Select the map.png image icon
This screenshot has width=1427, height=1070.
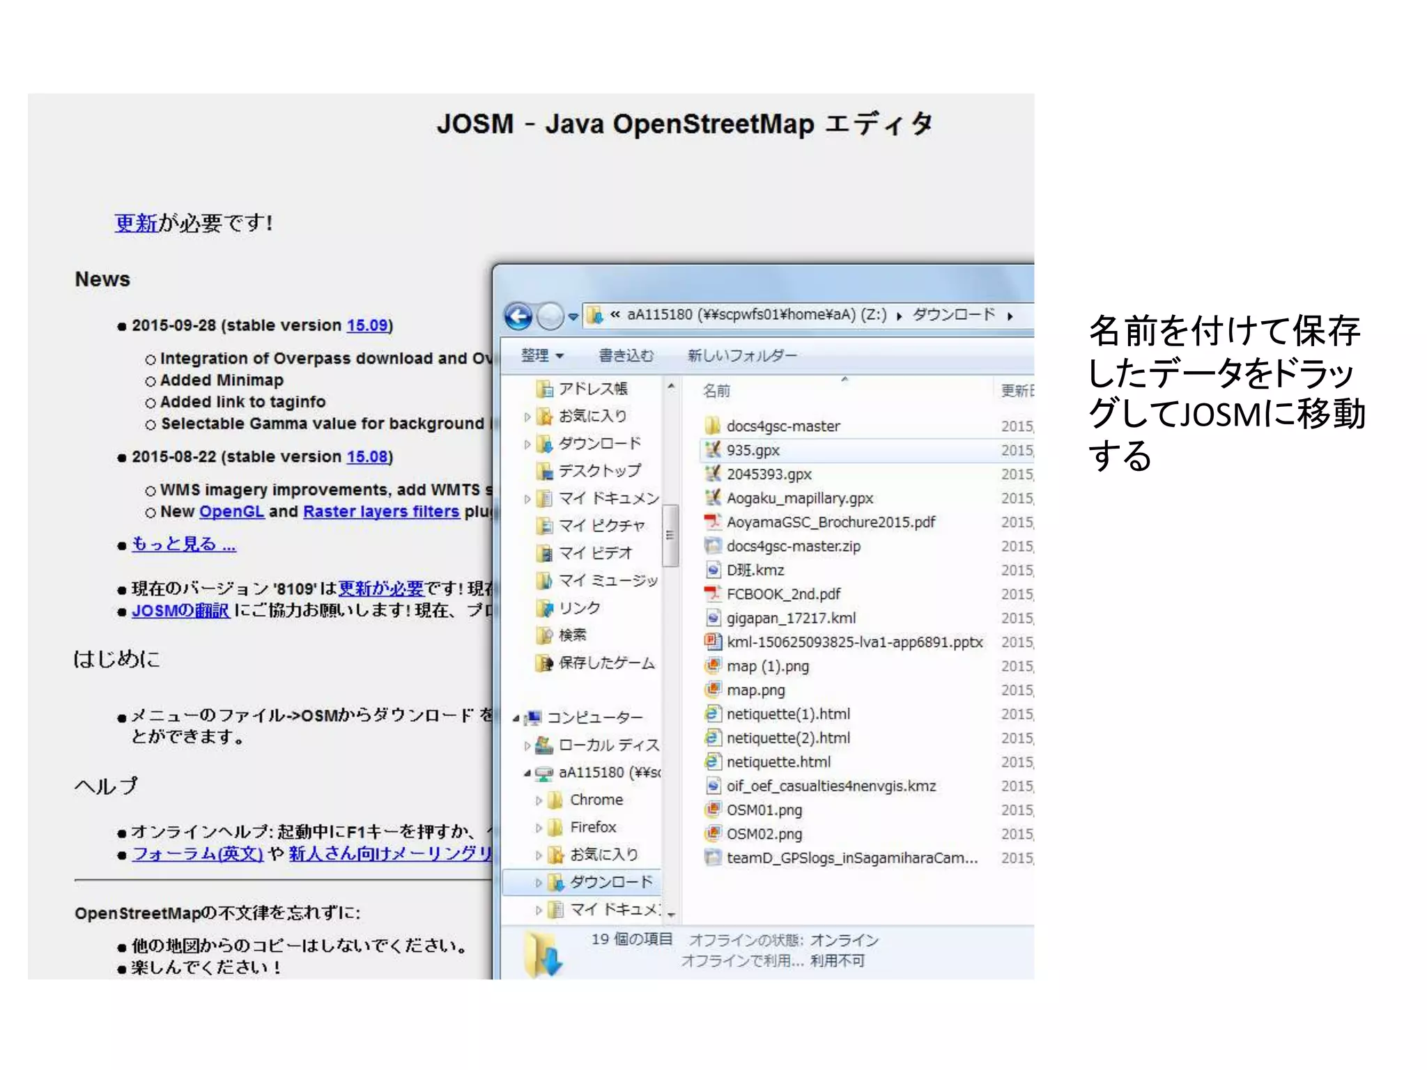point(712,690)
